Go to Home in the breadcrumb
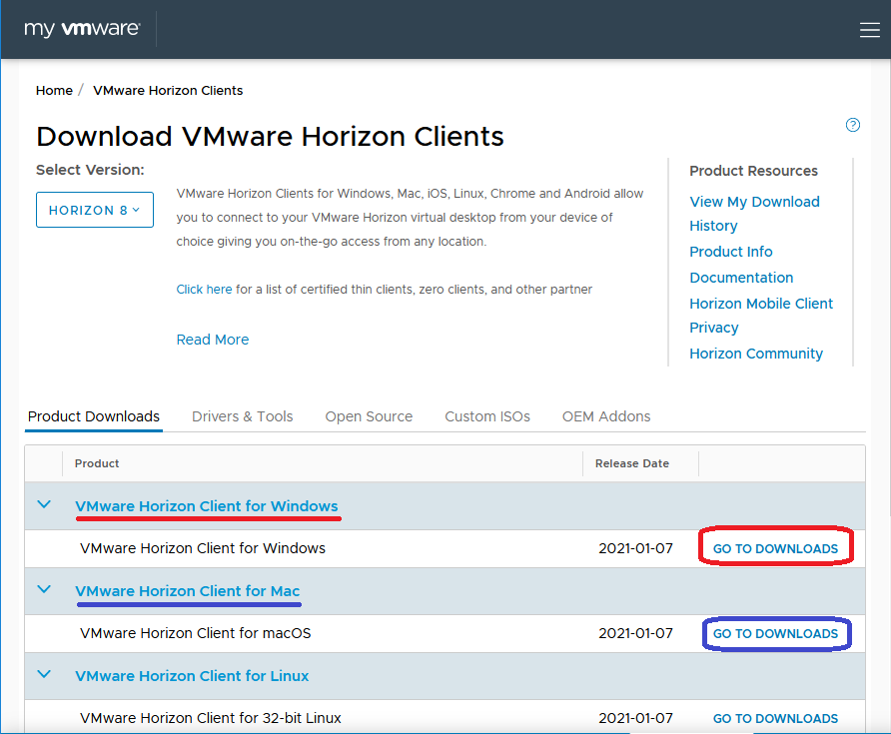Image resolution: width=891 pixels, height=734 pixels. (x=54, y=90)
